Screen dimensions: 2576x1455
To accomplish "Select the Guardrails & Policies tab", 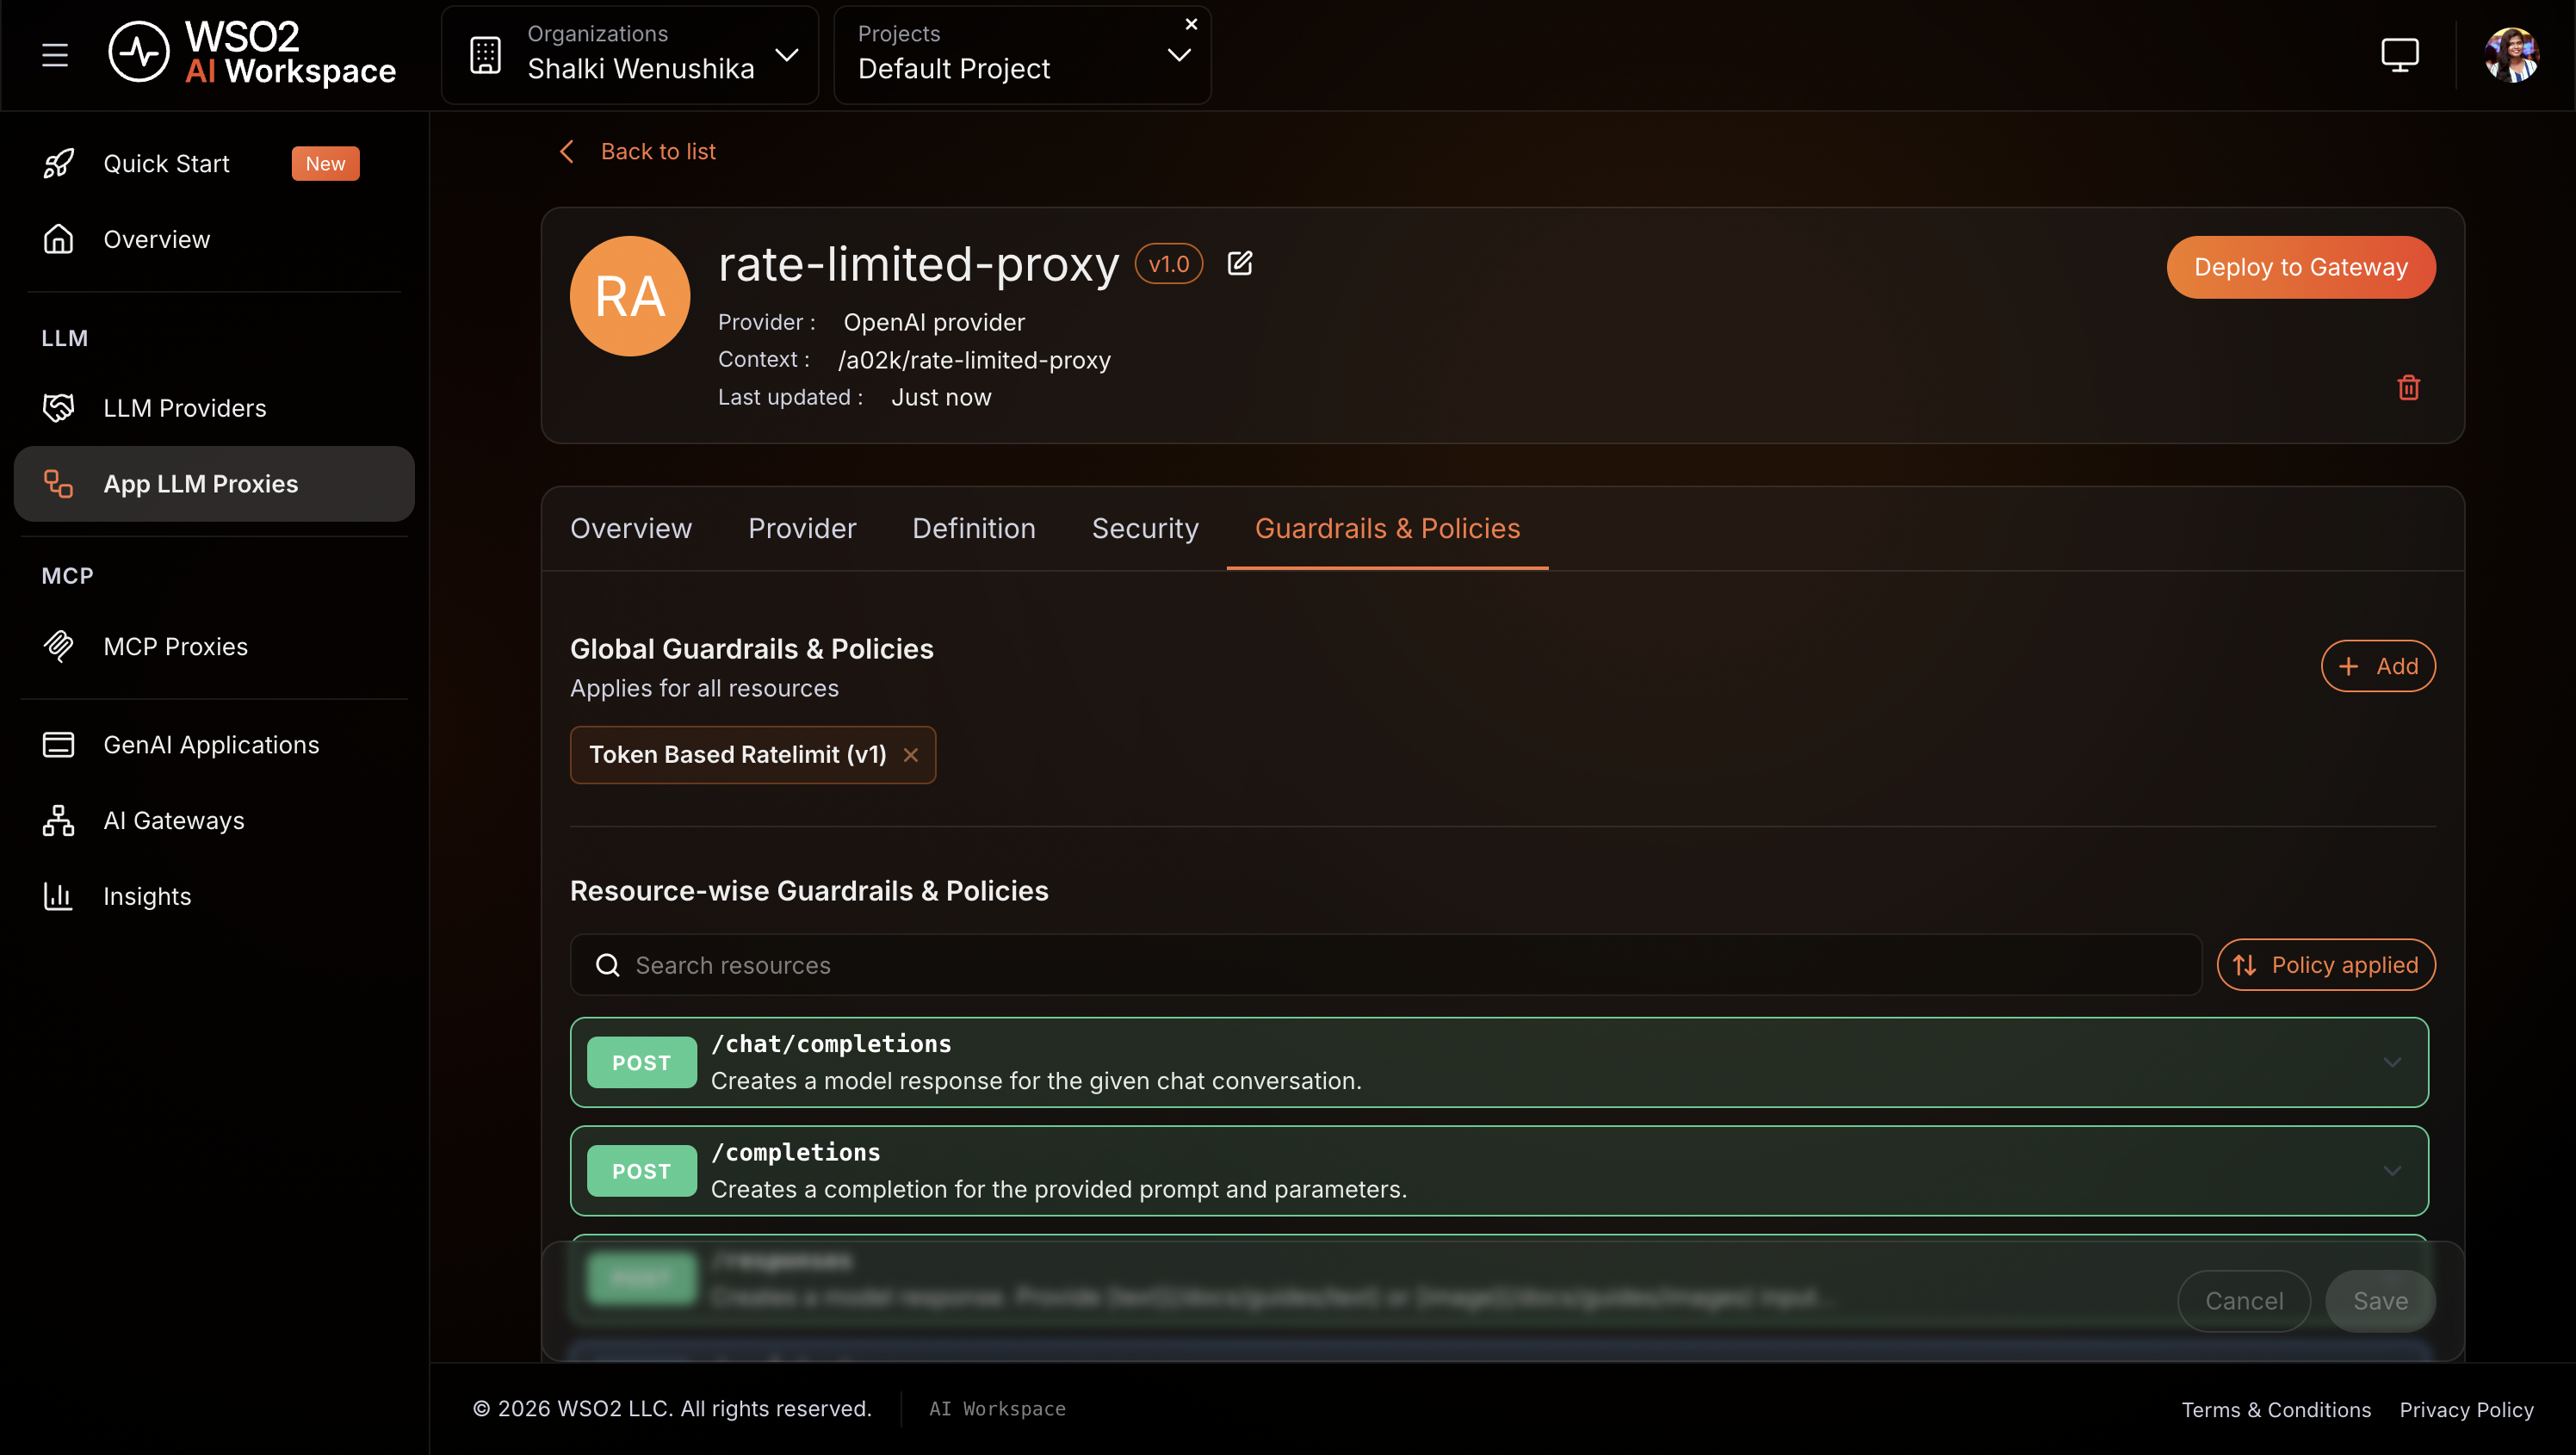I will tap(1387, 528).
